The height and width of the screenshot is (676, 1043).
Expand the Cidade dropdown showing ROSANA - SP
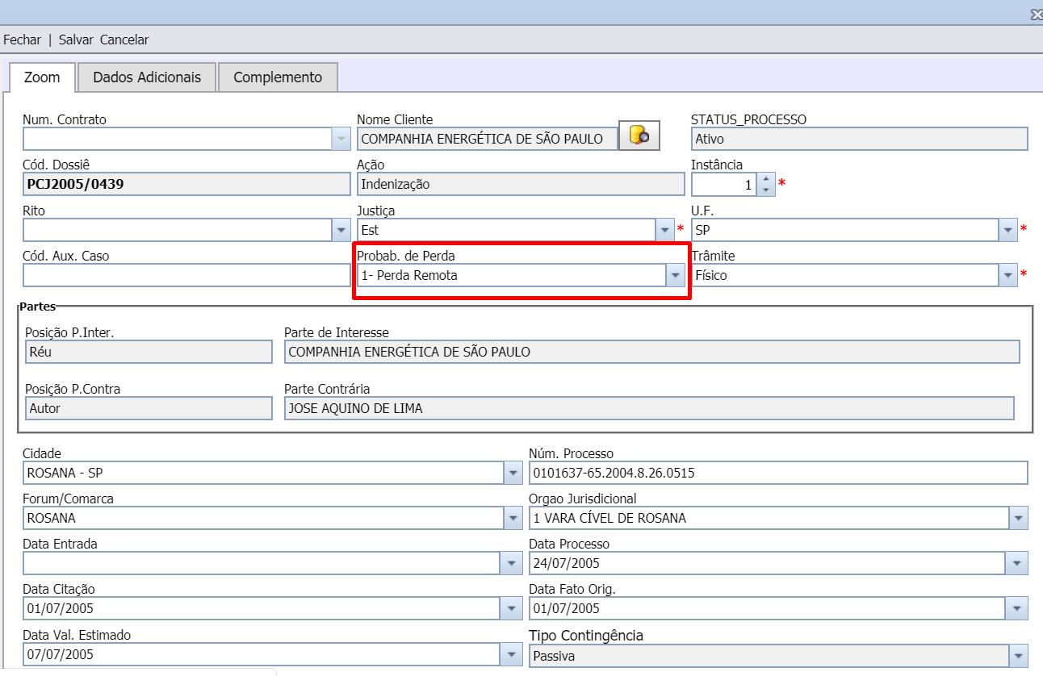coord(513,473)
